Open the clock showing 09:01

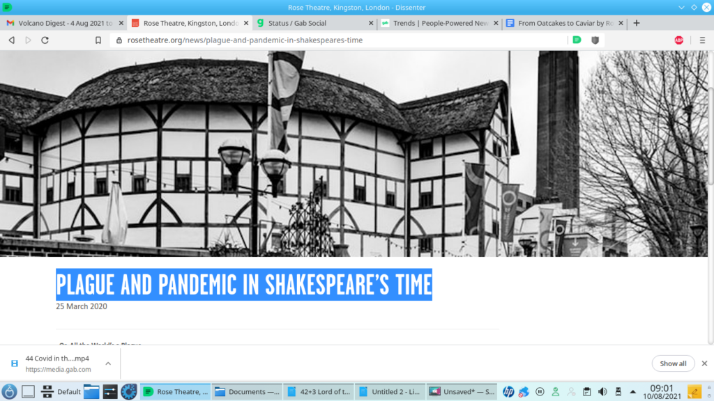click(x=662, y=391)
